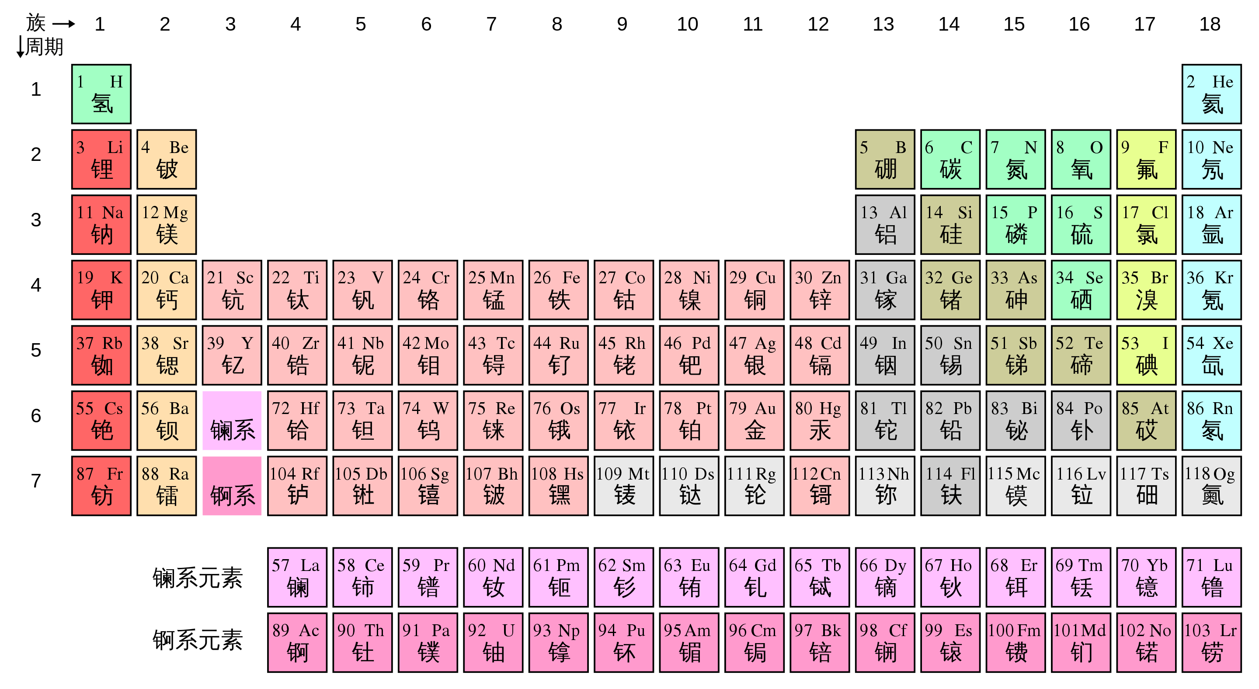The height and width of the screenshot is (689, 1259).
Task: Select the bromine cell '35 Br 溴'
Action: 1146,290
